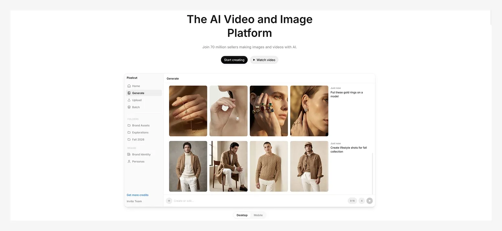Viewport: 502px width, 231px height.
Task: Click the Personas person icon
Action: pyautogui.click(x=129, y=162)
